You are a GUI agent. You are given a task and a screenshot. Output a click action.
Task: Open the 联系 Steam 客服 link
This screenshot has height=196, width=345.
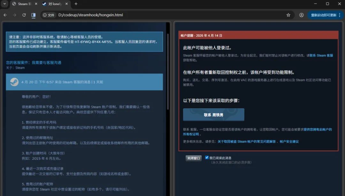click(321, 55)
